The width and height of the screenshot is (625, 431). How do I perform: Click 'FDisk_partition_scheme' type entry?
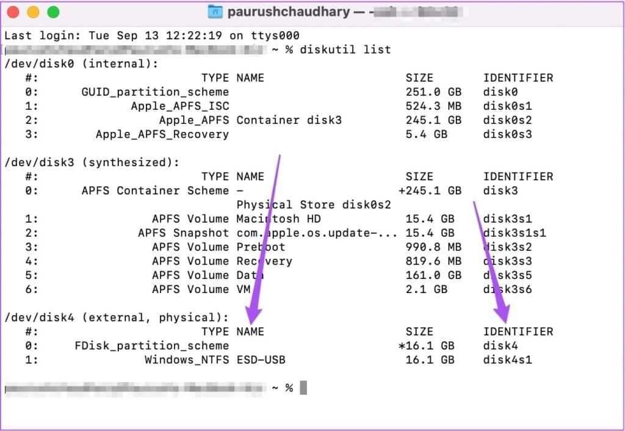(152, 346)
